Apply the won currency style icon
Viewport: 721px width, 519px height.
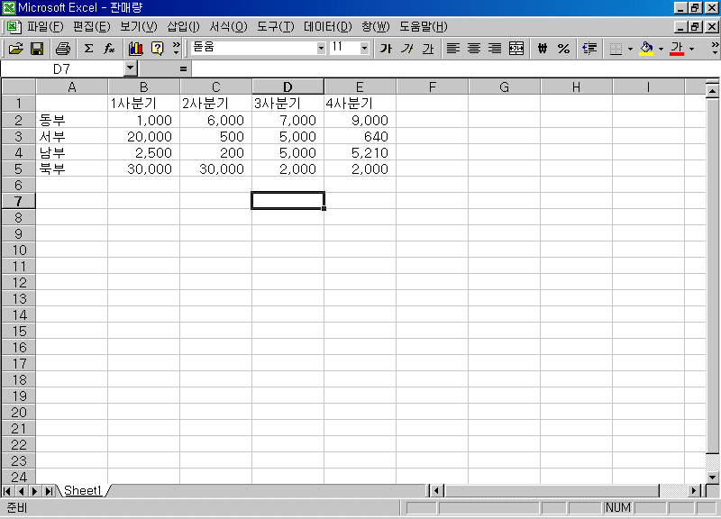[543, 48]
